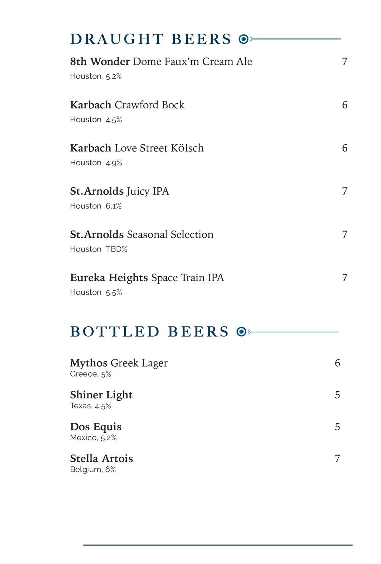Click the Houston TBD% description text
Image resolution: width=381 pixels, height=564 pixels.
click(99, 249)
